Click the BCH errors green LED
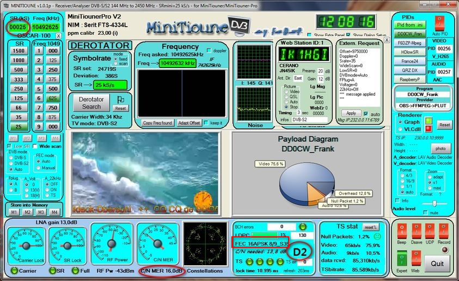The width and height of the screenshot is (459, 281). tap(303, 227)
